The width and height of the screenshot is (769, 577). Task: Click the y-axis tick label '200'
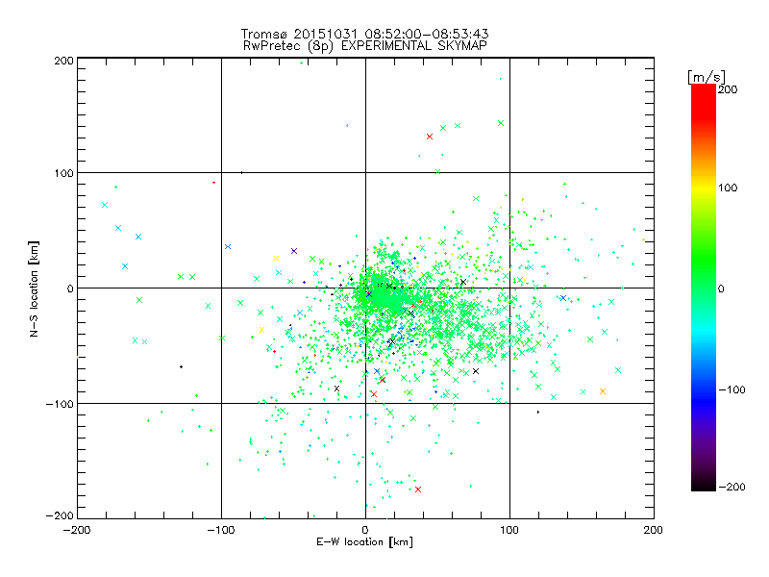(x=63, y=61)
